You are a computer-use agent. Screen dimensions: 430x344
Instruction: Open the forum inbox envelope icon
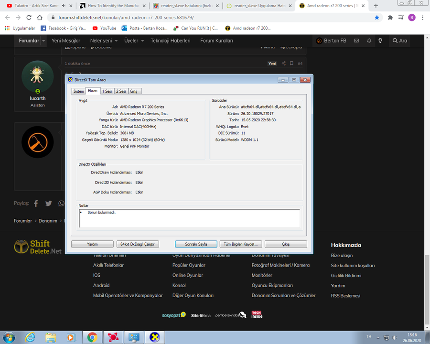356,41
